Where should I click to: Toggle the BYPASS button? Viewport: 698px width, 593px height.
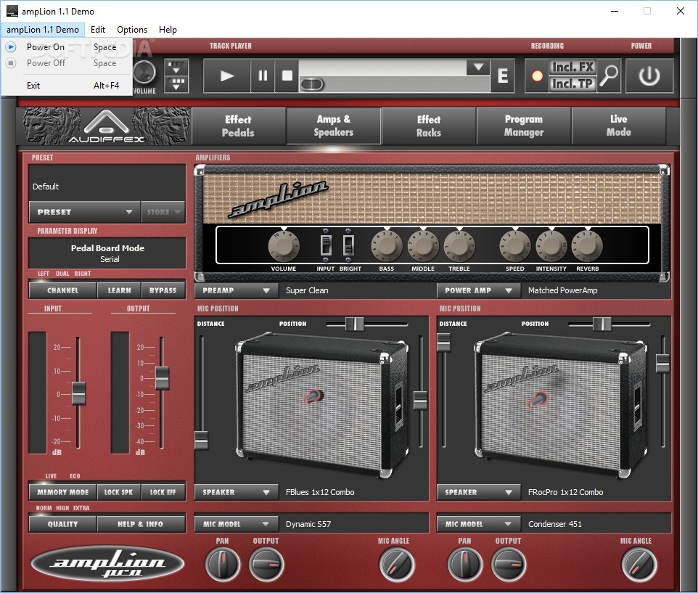click(x=163, y=290)
